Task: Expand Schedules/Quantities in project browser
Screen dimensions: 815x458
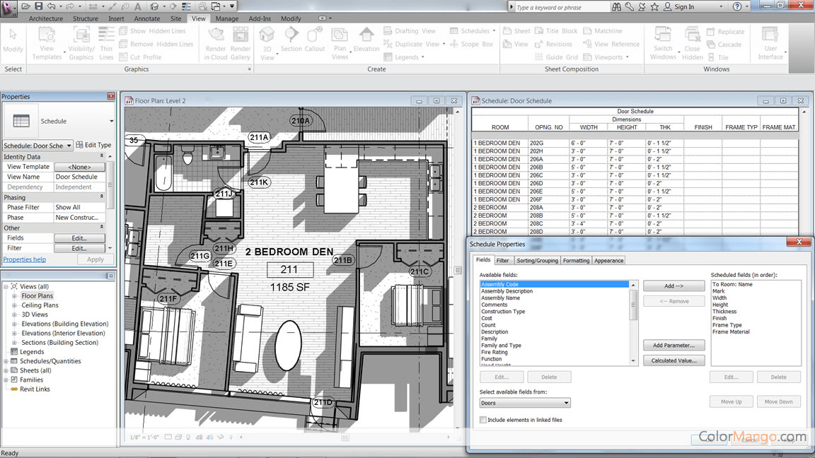Action: 6,361
